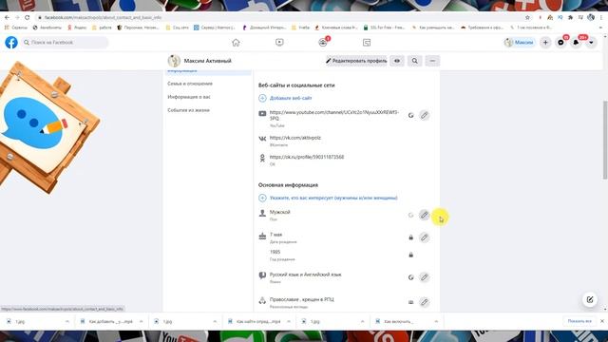The height and width of the screenshot is (342, 608).
Task: Bookmark page with the star icon
Action: 527,17
